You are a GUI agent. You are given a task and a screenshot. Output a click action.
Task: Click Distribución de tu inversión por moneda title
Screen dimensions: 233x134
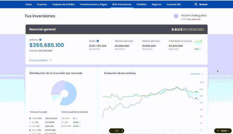tap(56, 73)
